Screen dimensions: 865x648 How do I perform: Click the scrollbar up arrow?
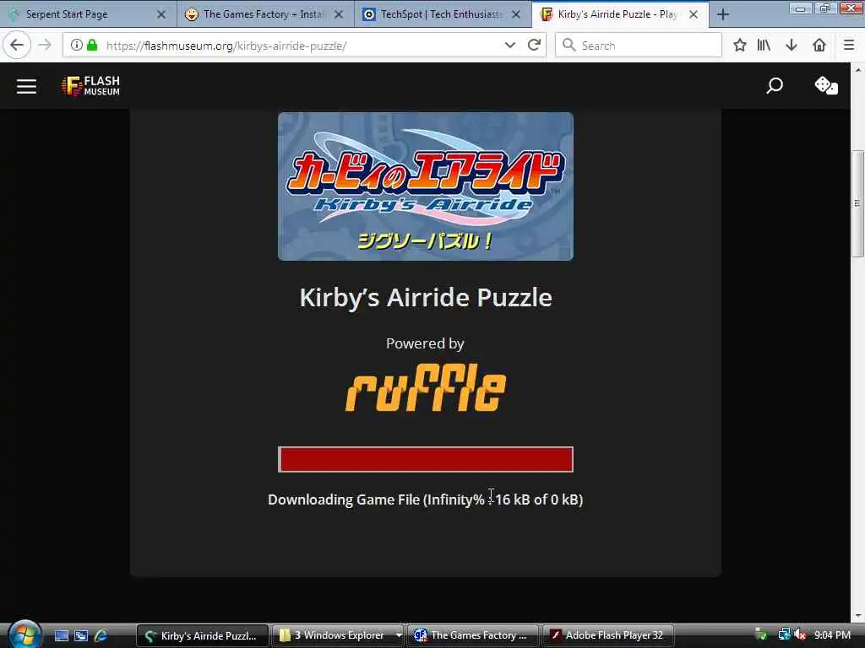[857, 70]
